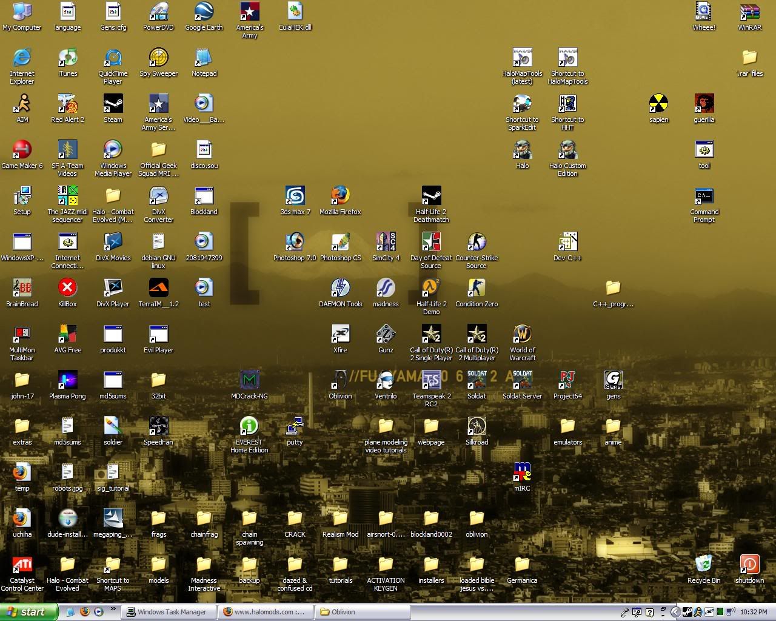Open the Dev-C++ desktop icon
Screen dimensions: 776x621
[567, 247]
